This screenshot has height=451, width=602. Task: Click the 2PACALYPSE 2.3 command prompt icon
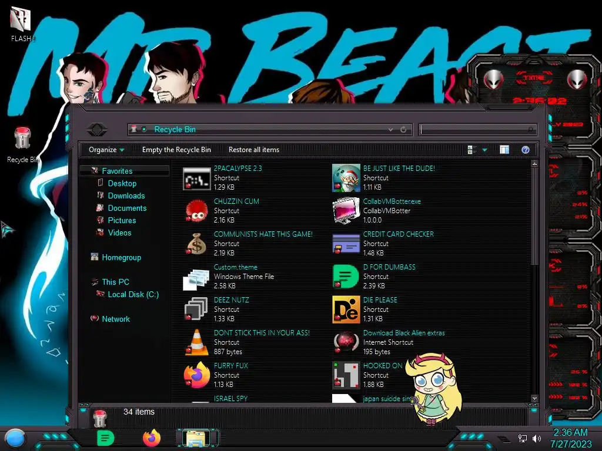(x=196, y=179)
